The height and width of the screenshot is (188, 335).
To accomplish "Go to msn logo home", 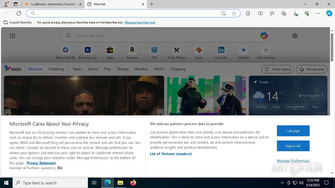I will click(13, 69).
